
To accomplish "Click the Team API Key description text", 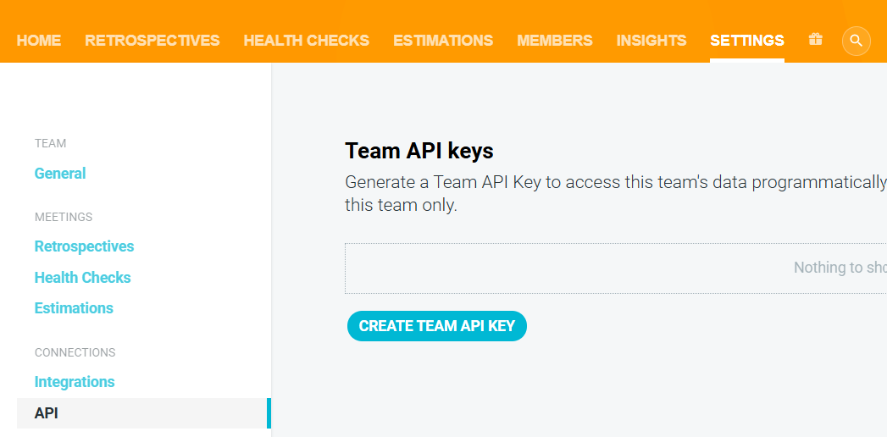I will click(x=616, y=193).
